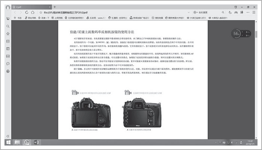Click the user profile avatar icon
This screenshot has width=262, height=150.
8,7
